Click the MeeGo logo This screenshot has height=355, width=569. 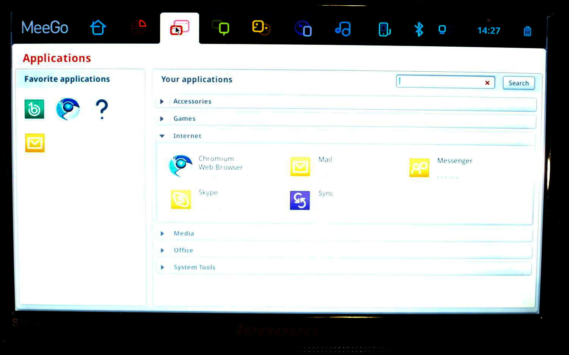click(45, 27)
